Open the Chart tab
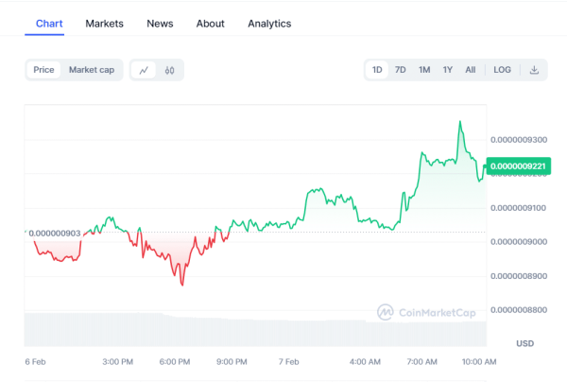This screenshot has width=567, height=382. coord(49,24)
